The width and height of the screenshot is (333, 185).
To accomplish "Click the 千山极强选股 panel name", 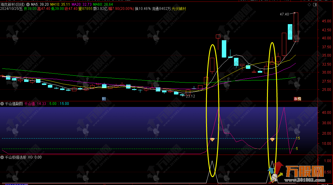I will coord(15,157).
